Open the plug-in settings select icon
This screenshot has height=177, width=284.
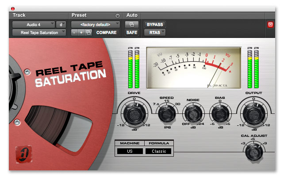88,33
